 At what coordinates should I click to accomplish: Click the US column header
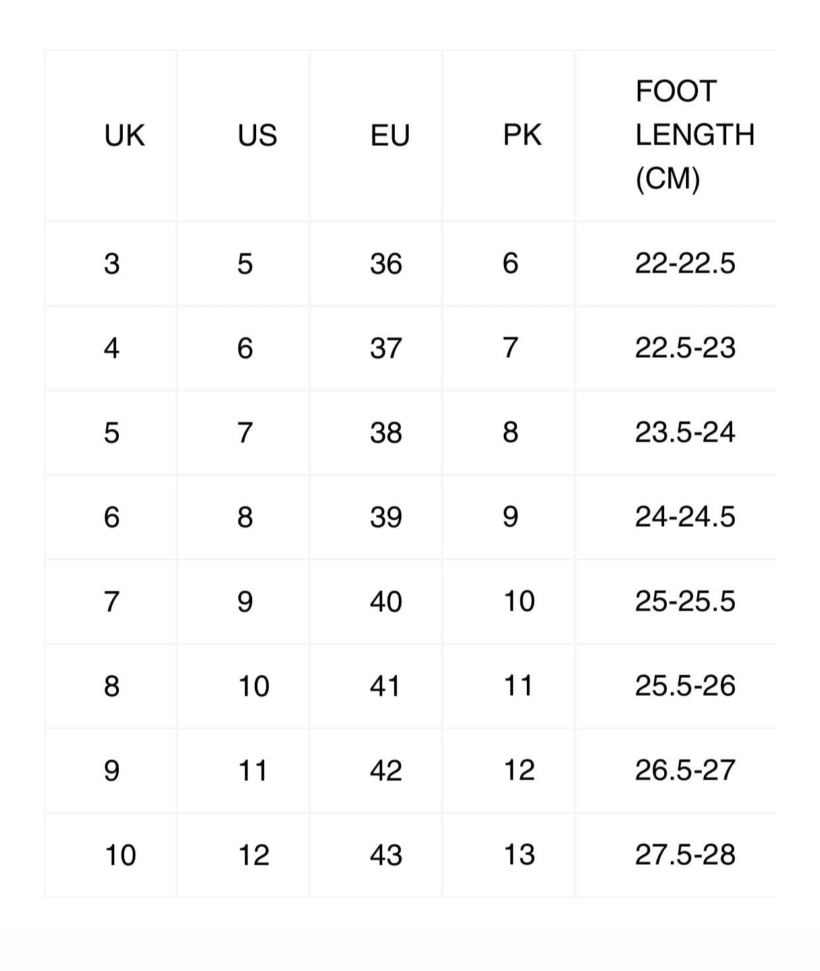point(257,135)
